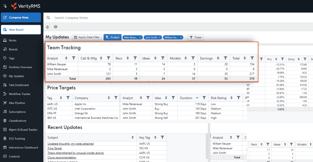313x162 pixels.
Task: Toggle the Analyst filter on
Action: click(112, 37)
